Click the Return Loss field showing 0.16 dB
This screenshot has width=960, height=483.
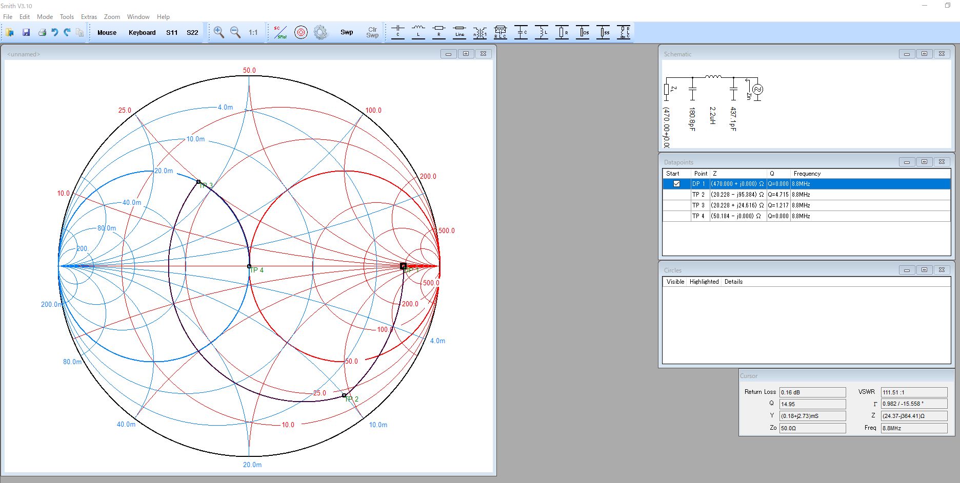pyautogui.click(x=812, y=392)
